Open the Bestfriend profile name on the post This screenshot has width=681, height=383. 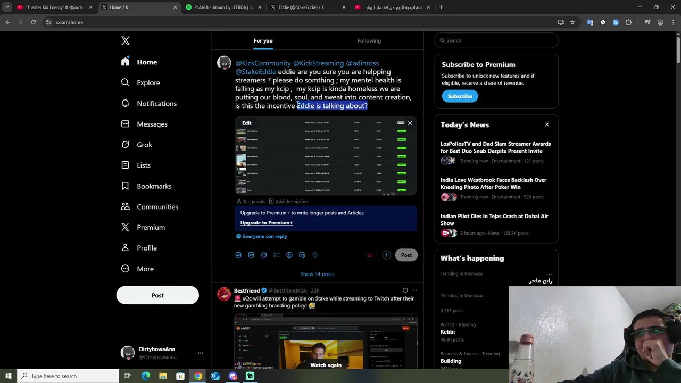[247, 290]
